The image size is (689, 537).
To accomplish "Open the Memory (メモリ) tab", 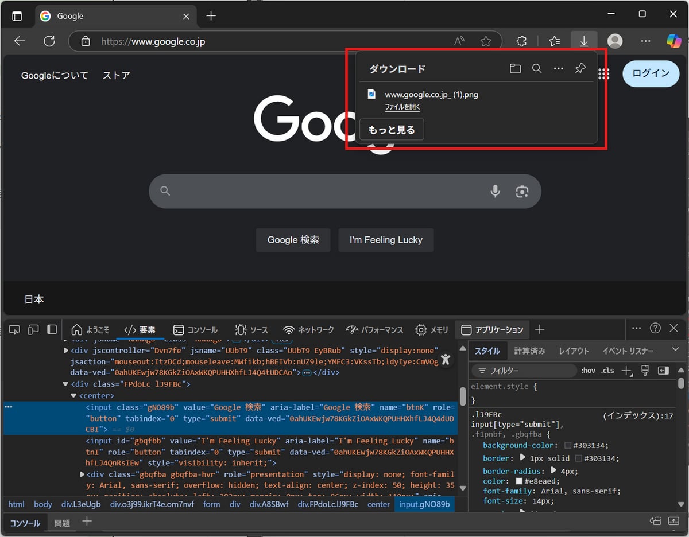I will coord(432,330).
